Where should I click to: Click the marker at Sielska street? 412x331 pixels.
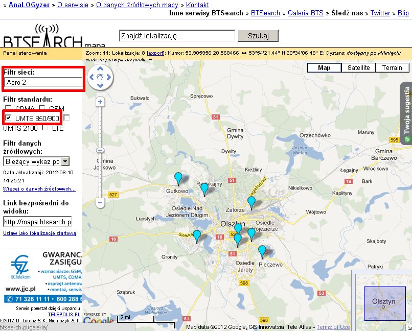coord(197,237)
